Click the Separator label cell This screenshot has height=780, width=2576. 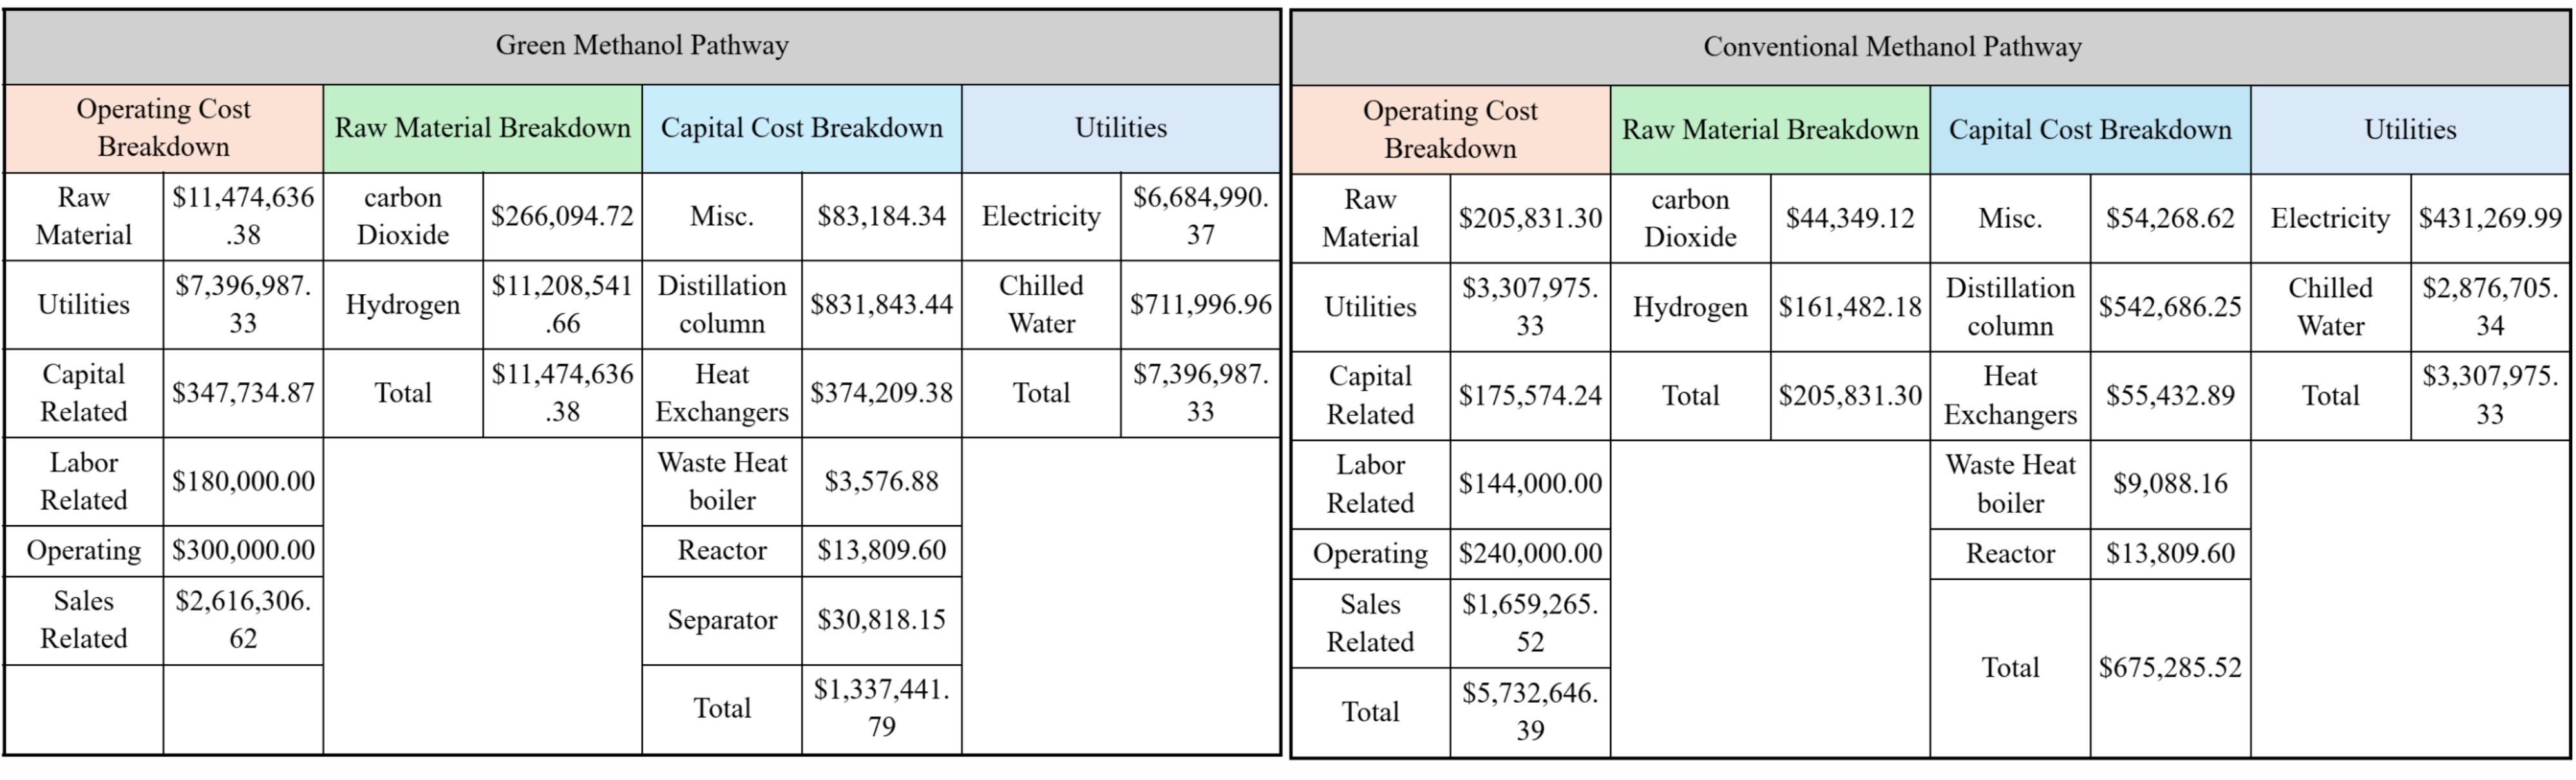(x=722, y=620)
